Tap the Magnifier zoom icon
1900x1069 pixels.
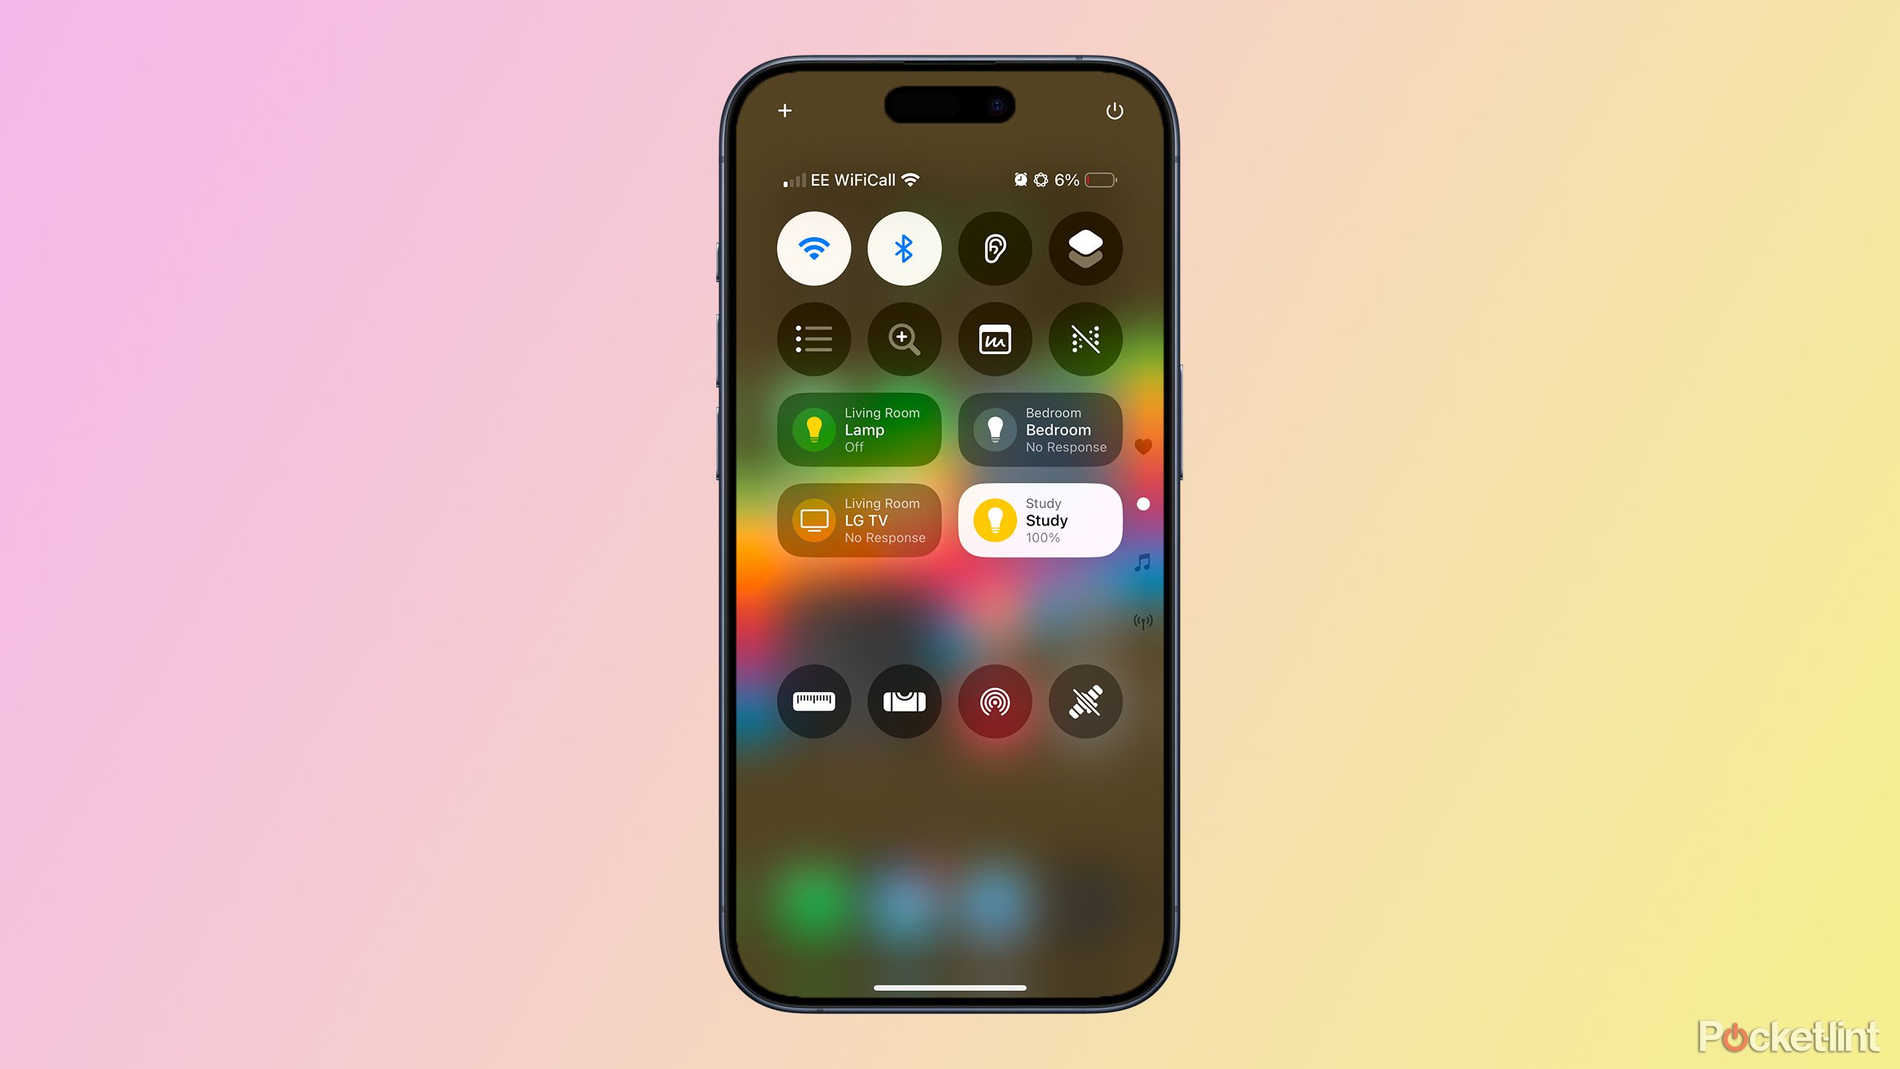click(904, 338)
